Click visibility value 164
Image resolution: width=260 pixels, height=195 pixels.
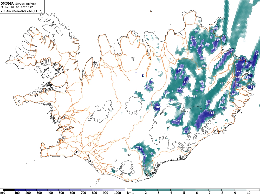click(x=185, y=82)
